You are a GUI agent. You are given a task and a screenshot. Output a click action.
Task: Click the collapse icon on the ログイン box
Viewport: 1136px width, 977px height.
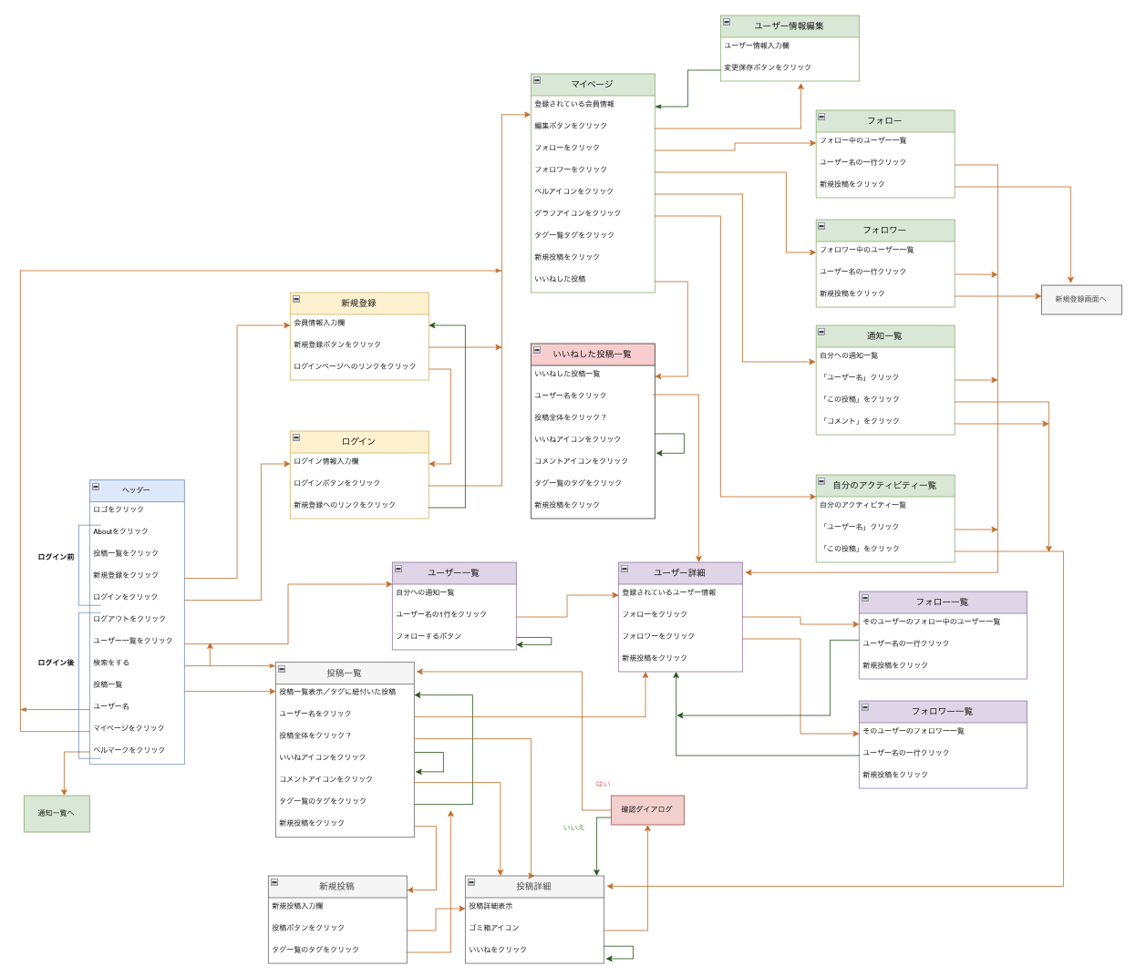pos(295,440)
